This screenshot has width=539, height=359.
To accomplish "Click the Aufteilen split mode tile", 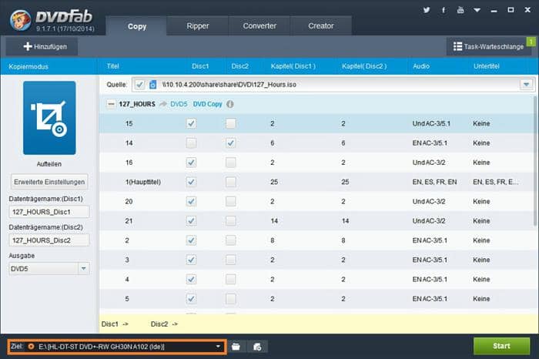I will click(49, 118).
